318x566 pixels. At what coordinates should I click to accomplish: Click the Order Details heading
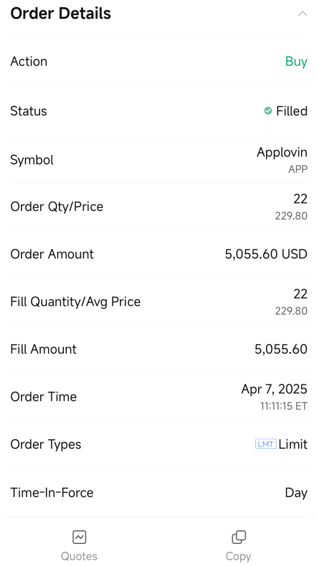coord(61,14)
